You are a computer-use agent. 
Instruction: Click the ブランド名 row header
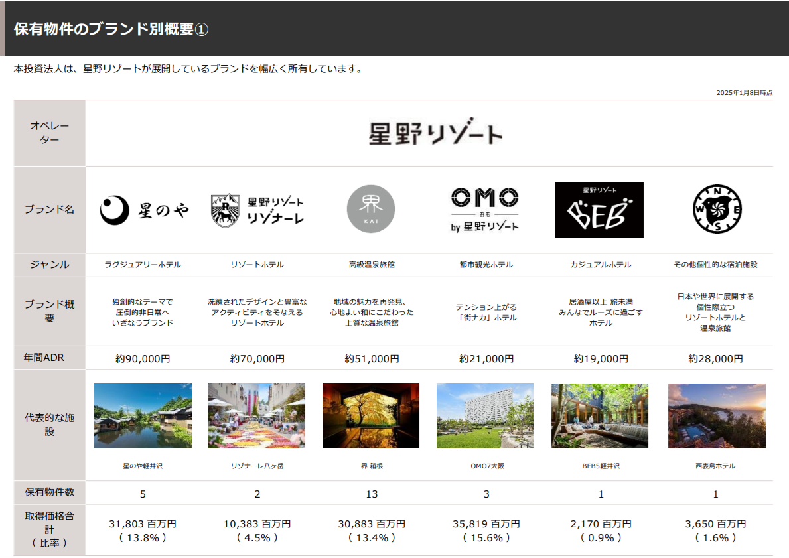point(49,210)
